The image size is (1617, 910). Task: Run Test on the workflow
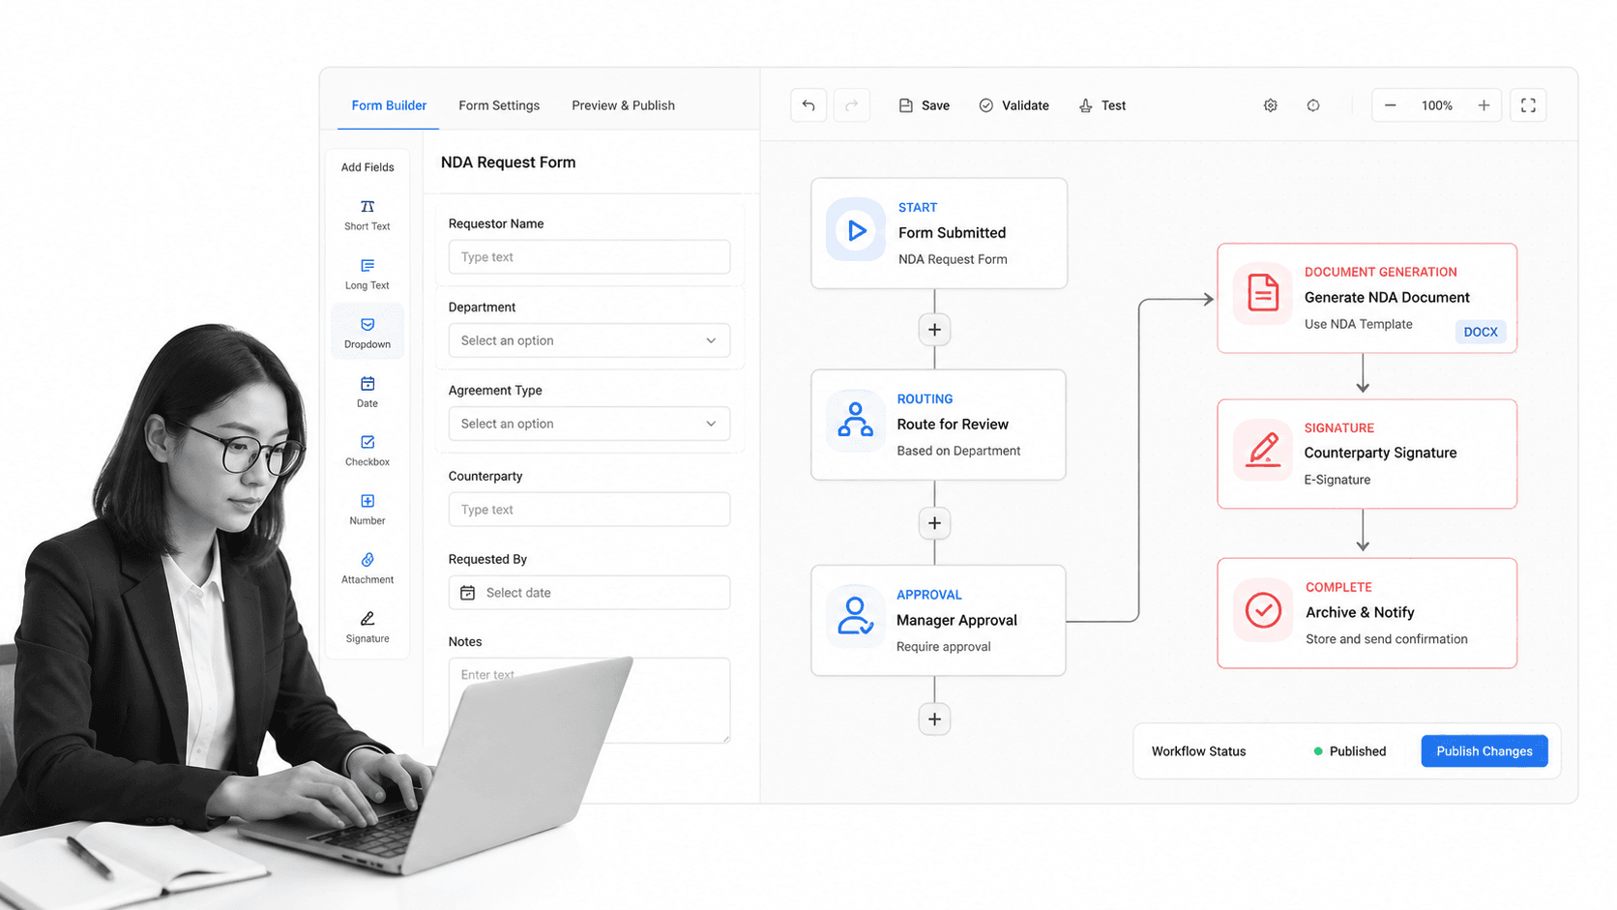coord(1102,105)
